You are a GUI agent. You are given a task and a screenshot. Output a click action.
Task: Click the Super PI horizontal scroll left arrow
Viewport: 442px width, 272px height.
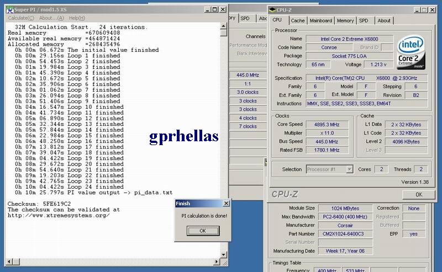click(9, 262)
